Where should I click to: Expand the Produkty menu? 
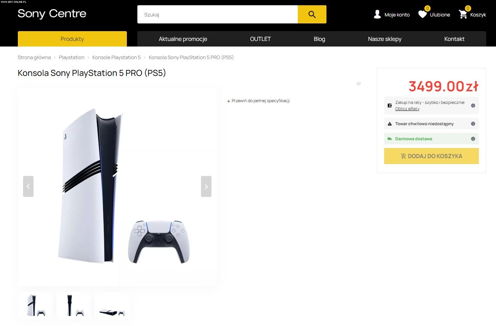click(x=72, y=39)
